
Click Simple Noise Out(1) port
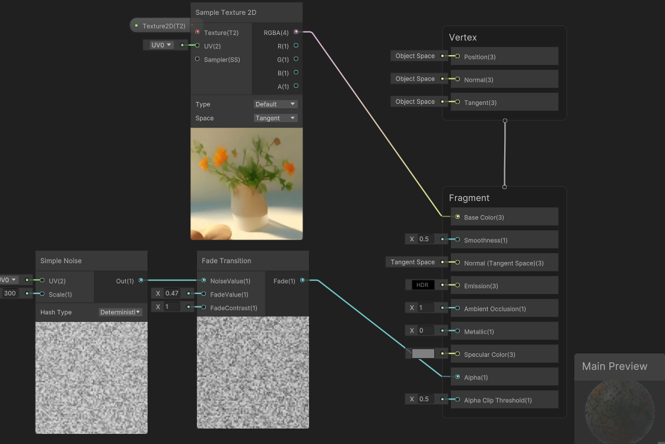click(141, 280)
